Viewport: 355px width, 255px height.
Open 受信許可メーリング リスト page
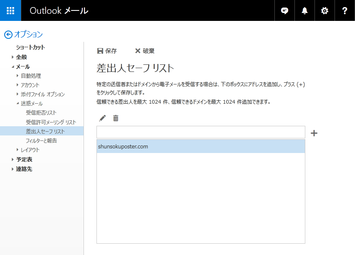click(x=51, y=122)
